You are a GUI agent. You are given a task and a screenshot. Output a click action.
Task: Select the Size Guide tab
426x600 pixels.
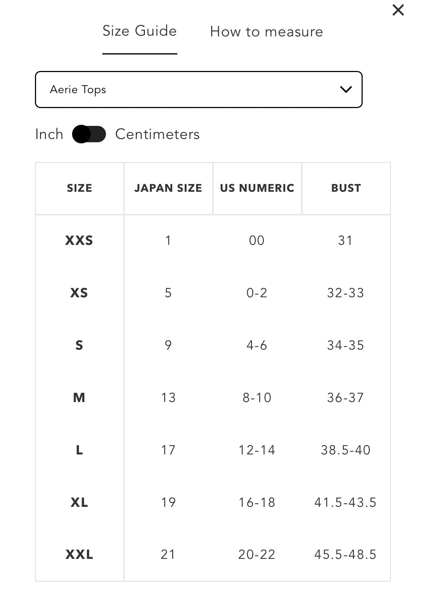(x=139, y=31)
